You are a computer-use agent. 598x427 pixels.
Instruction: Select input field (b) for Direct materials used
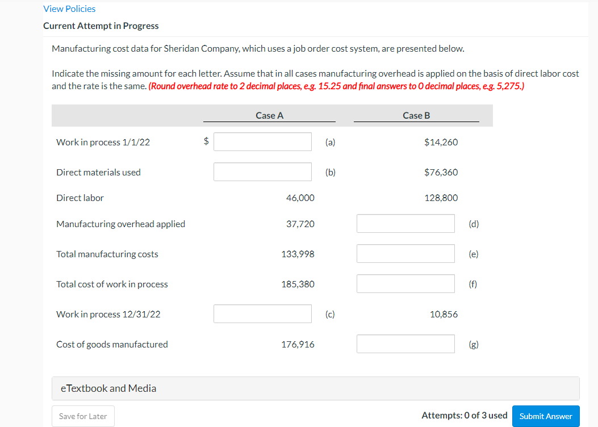point(262,171)
